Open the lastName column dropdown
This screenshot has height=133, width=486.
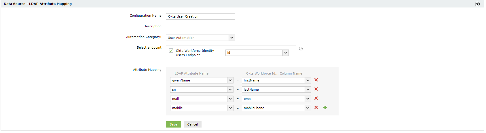[308, 90]
